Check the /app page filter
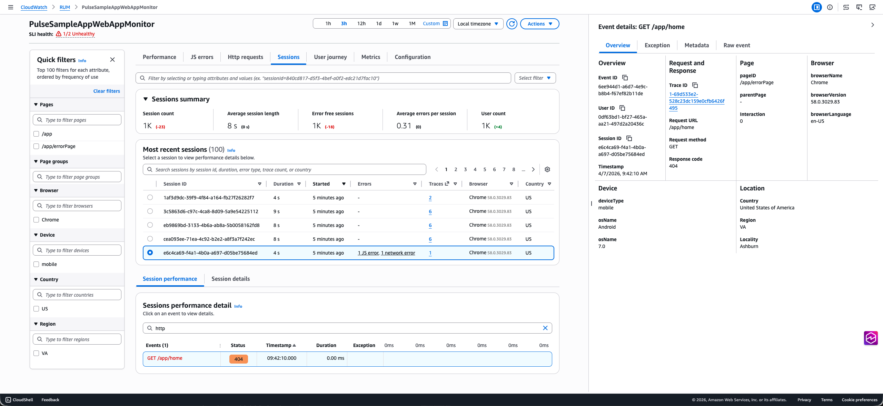Image resolution: width=883 pixels, height=406 pixels. [x=36, y=134]
